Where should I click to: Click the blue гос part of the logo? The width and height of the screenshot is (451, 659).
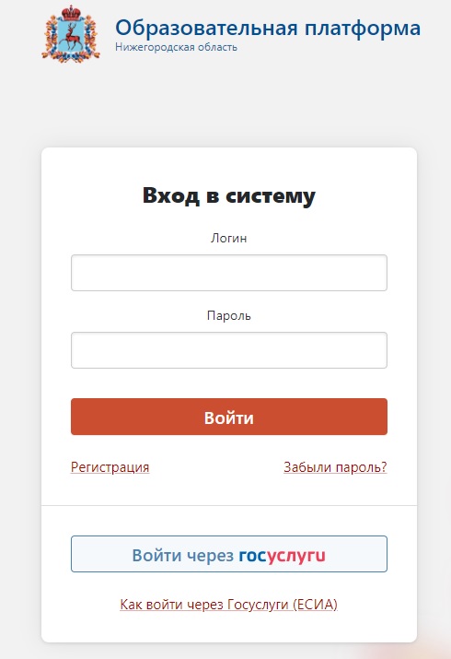click(x=252, y=556)
